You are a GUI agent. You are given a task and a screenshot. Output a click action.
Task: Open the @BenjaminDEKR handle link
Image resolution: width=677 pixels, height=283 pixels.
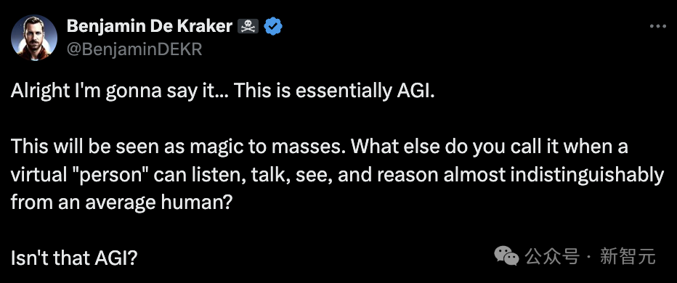coord(134,49)
